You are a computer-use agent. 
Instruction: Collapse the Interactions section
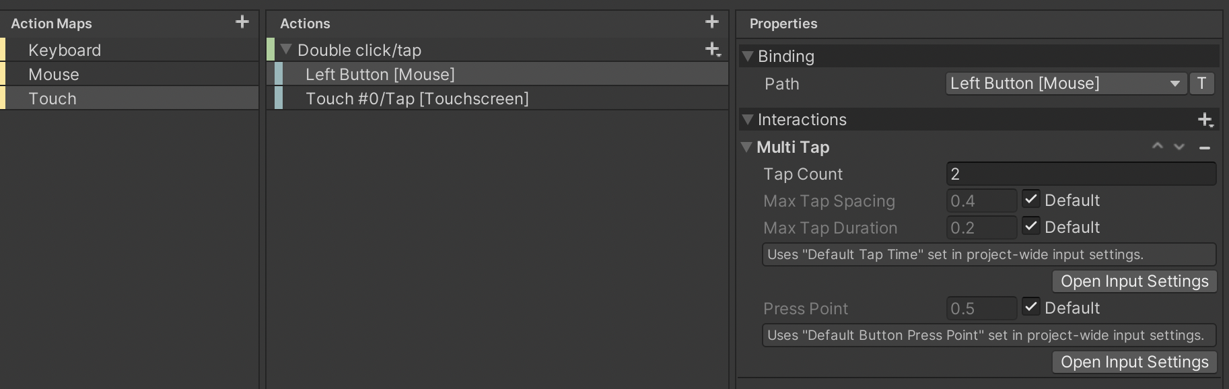[x=747, y=119]
